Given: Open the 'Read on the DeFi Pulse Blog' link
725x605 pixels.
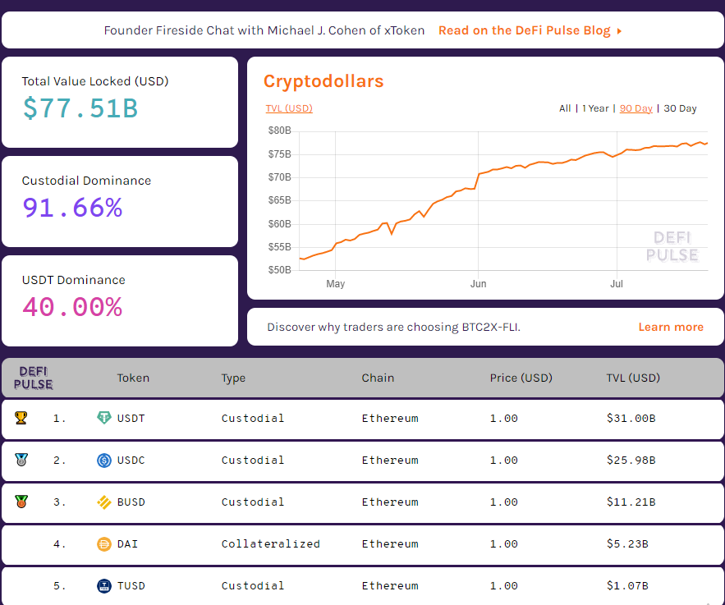Looking at the screenshot, I should coord(525,30).
